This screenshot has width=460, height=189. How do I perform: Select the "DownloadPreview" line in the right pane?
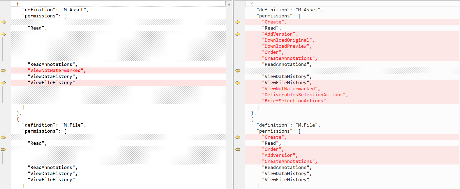(x=287, y=46)
